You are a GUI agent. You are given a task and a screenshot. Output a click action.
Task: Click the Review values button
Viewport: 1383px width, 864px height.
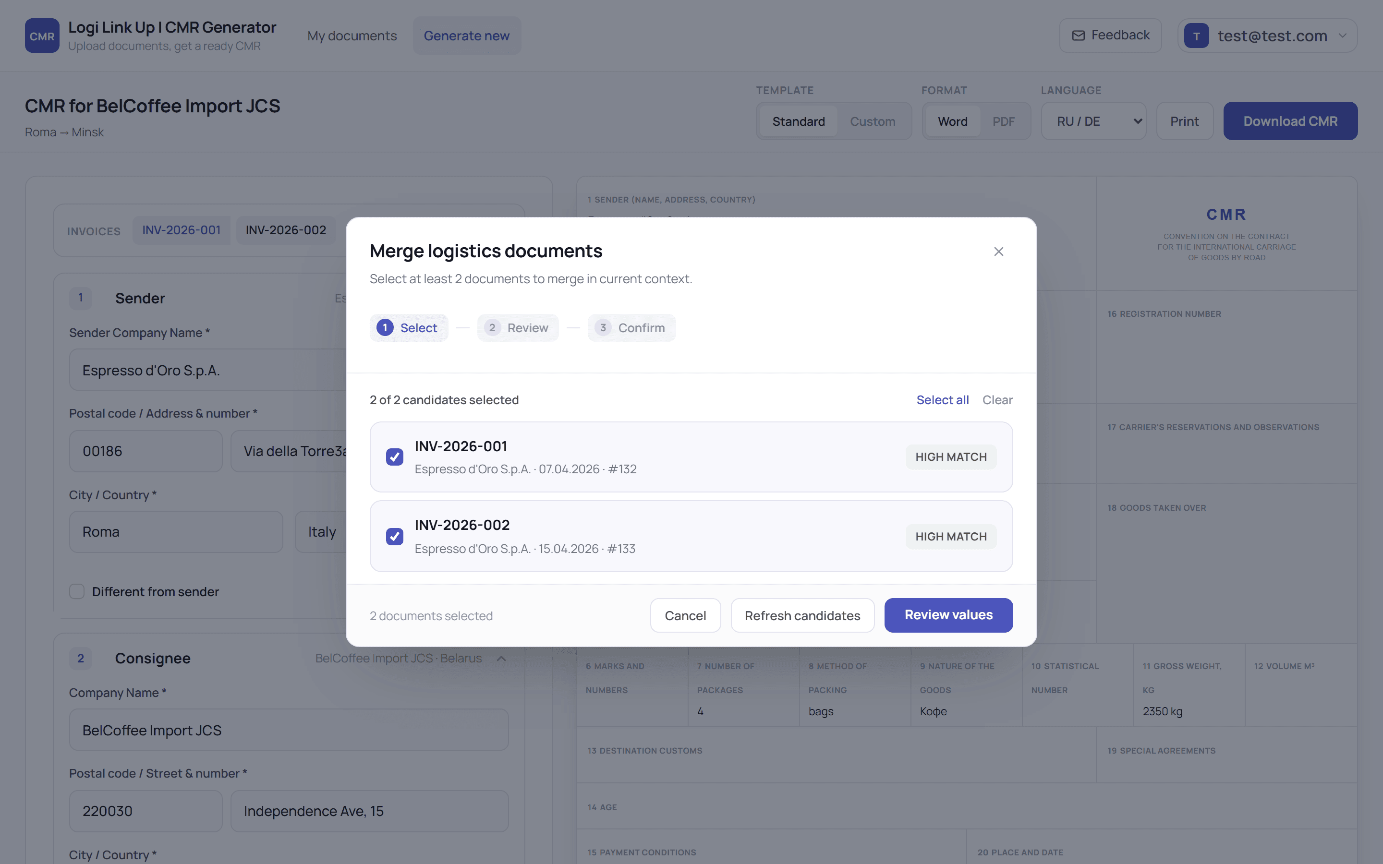point(948,615)
